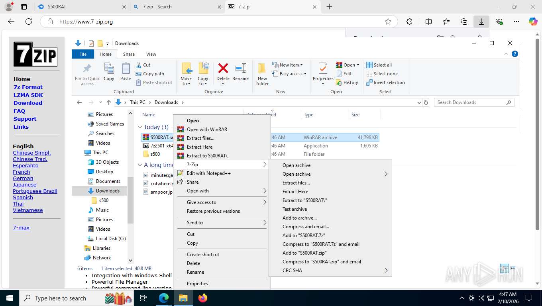Choose Extract Here in WinRAR section

tap(222, 147)
